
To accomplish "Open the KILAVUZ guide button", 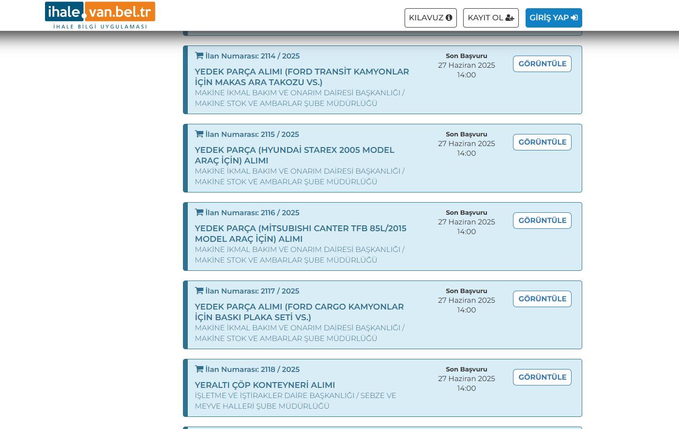I will point(431,18).
